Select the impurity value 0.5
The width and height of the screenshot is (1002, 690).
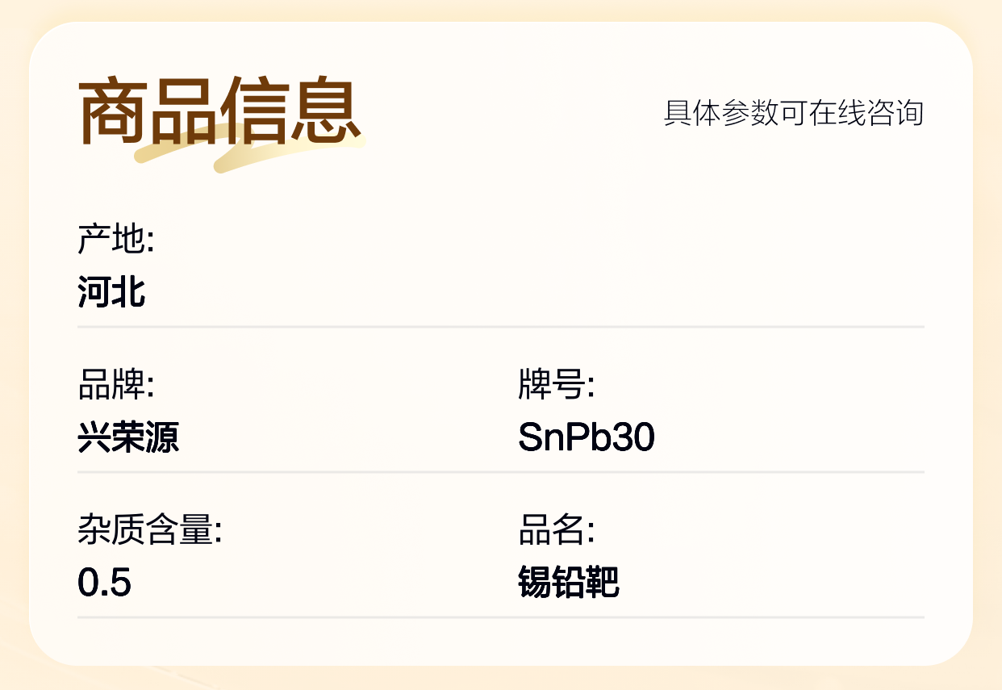pos(105,582)
